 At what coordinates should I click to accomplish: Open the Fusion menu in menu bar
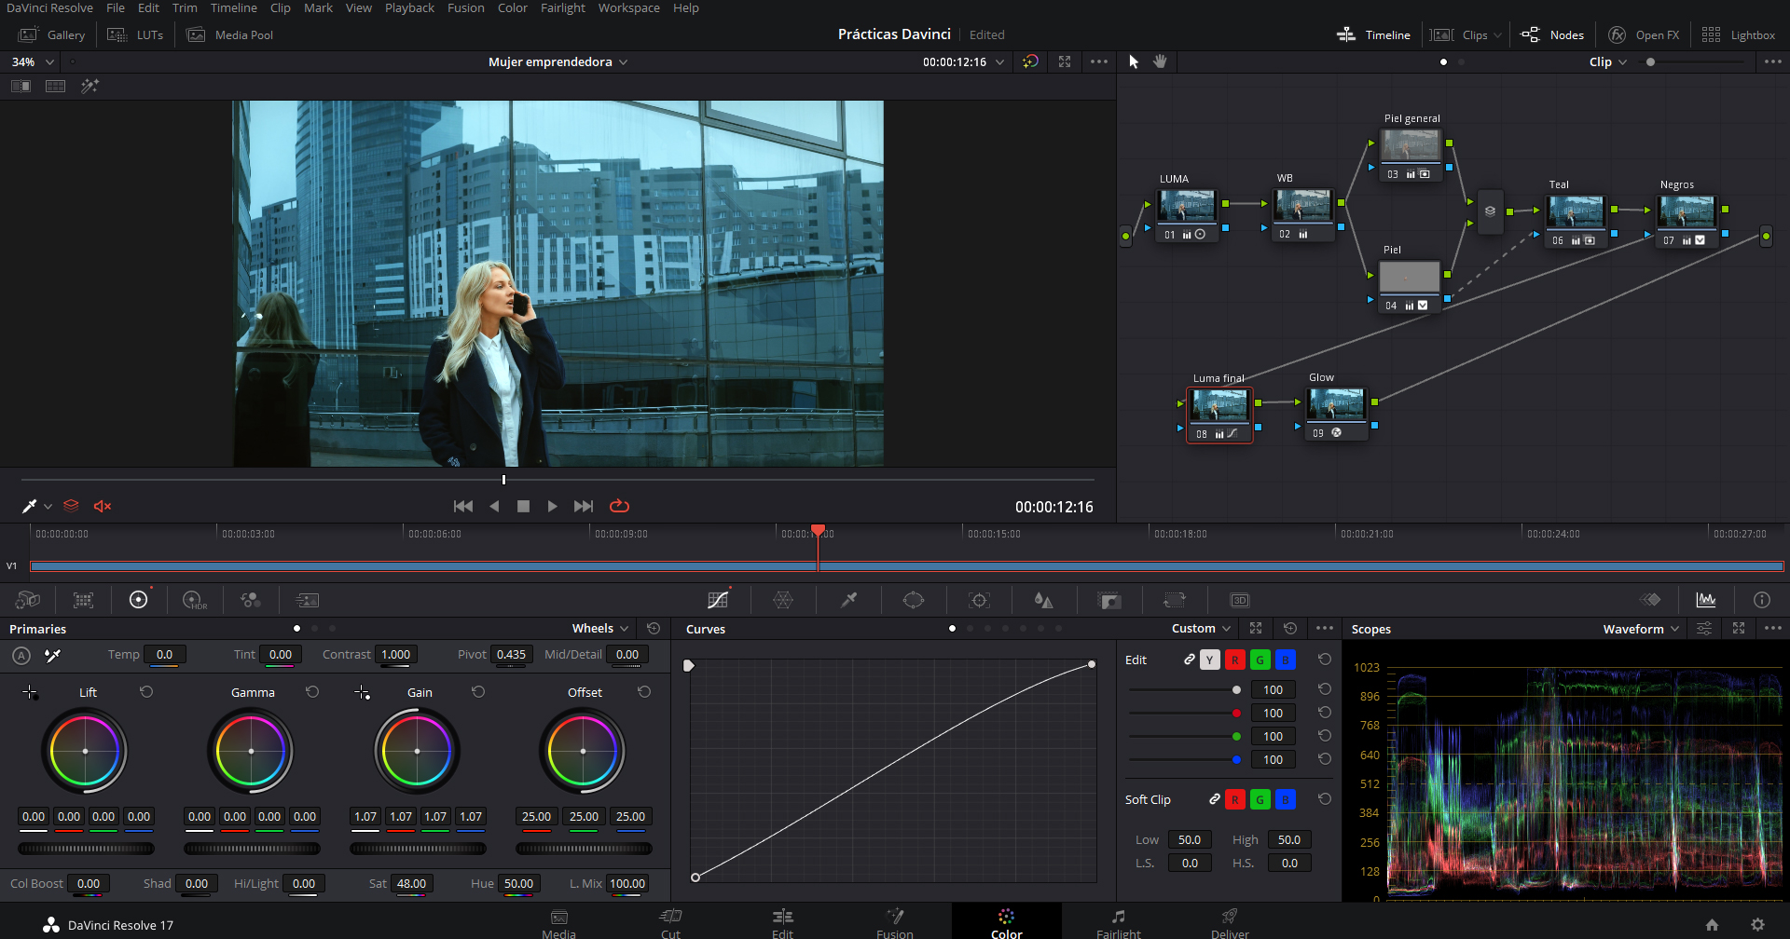[x=465, y=7]
